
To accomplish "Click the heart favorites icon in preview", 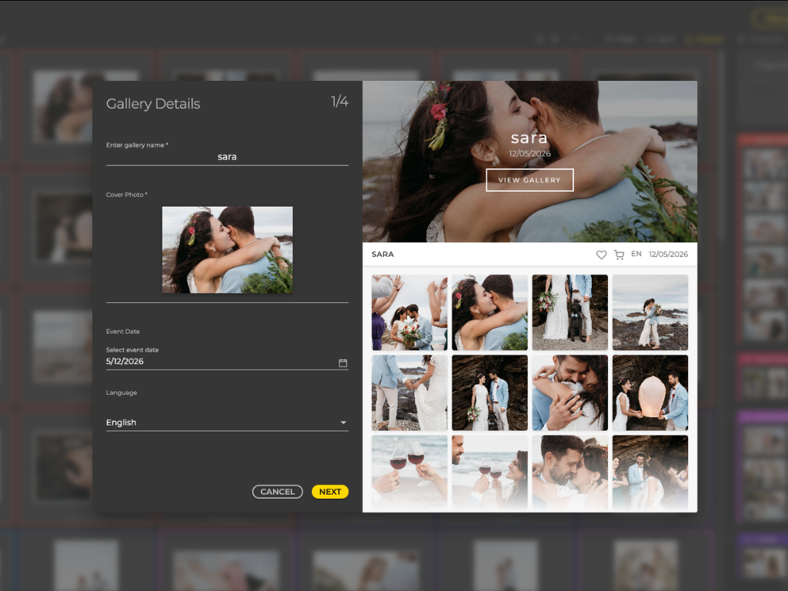I will (601, 255).
